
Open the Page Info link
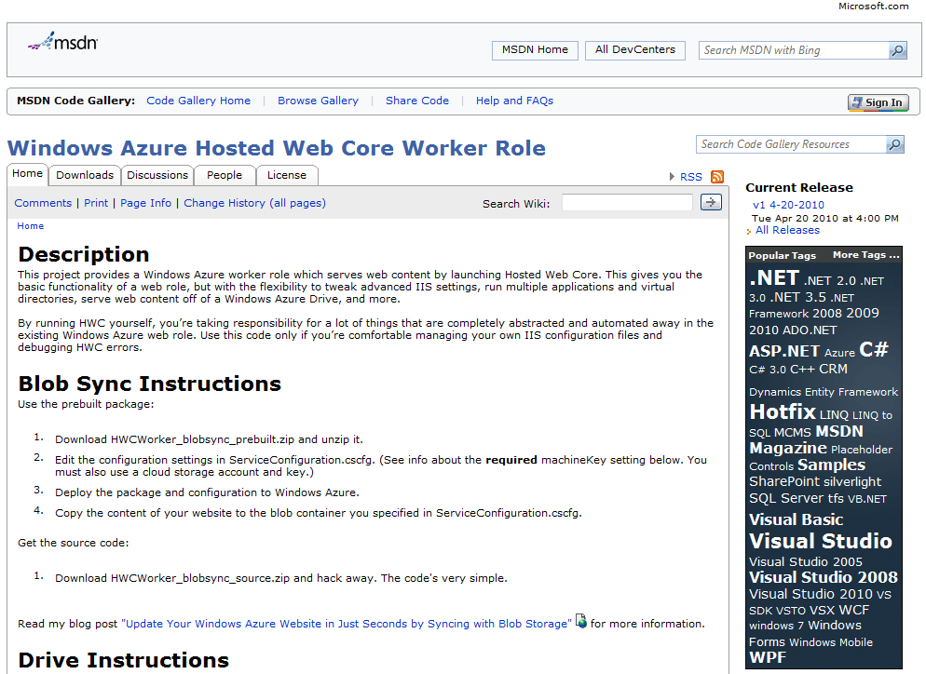tap(146, 203)
